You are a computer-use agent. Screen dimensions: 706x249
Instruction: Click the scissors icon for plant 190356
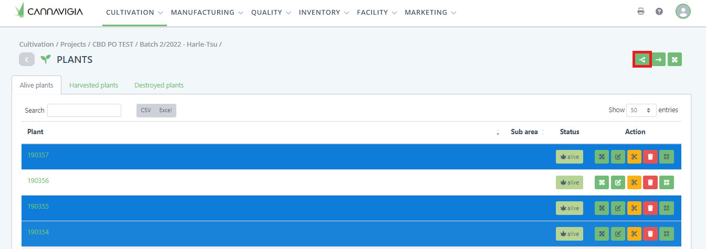click(x=634, y=182)
